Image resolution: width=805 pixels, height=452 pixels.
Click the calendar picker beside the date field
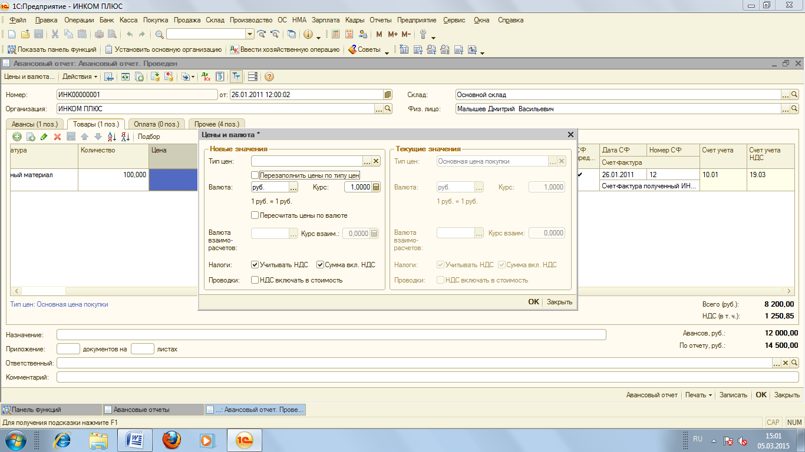click(387, 94)
